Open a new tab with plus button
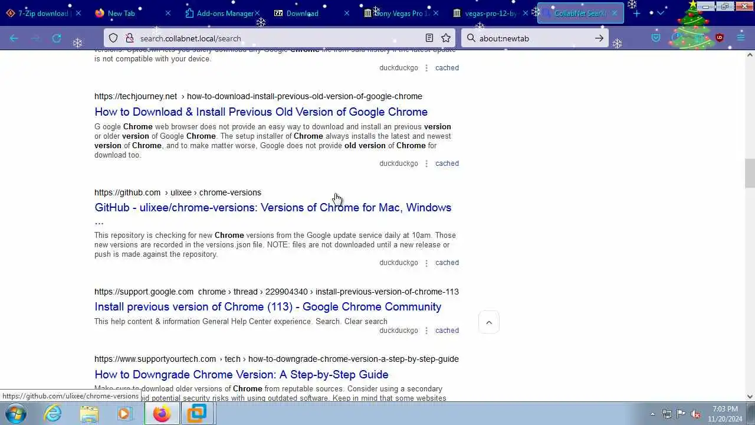The height and width of the screenshot is (425, 755). pos(636,13)
